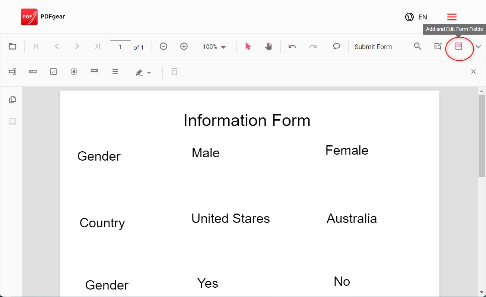Click the Country label
This screenshot has width=486, height=297.
(102, 223)
